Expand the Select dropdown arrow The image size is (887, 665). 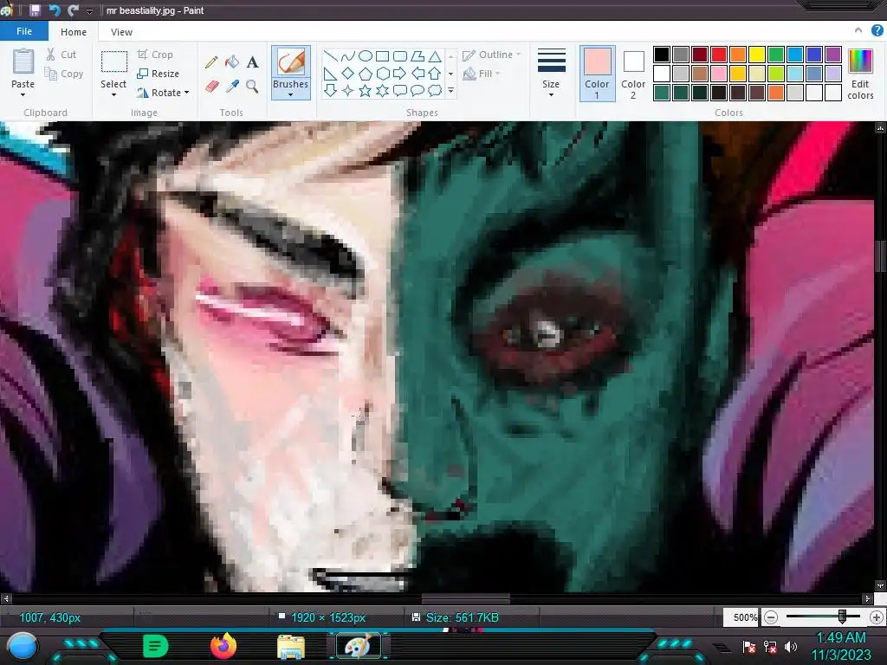click(x=113, y=95)
